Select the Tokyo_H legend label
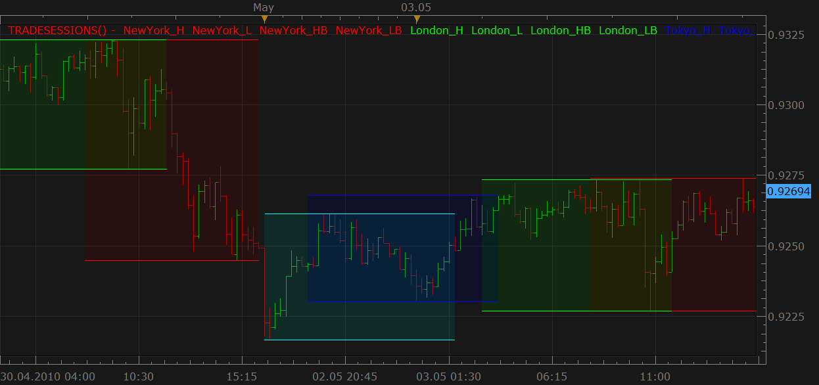This screenshot has width=819, height=385. click(688, 30)
